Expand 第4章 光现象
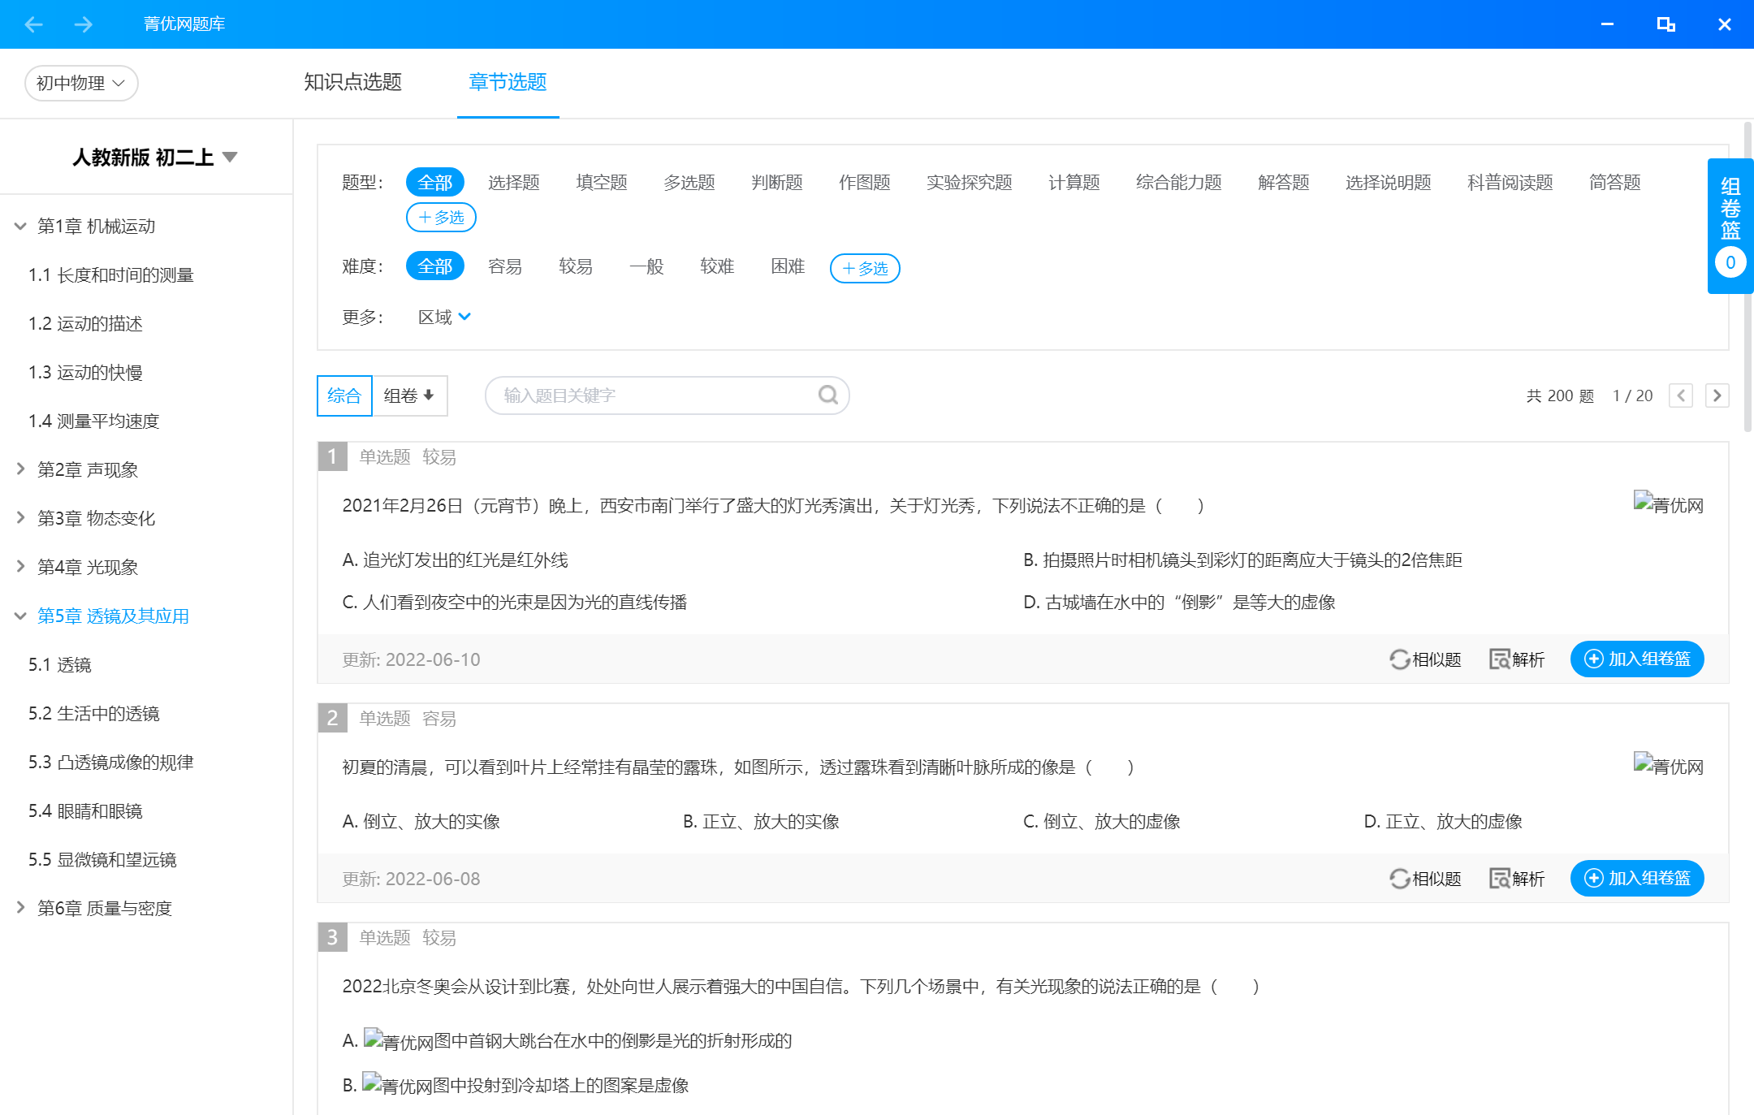Screen dimensions: 1754x1115 pyautogui.click(x=20, y=567)
